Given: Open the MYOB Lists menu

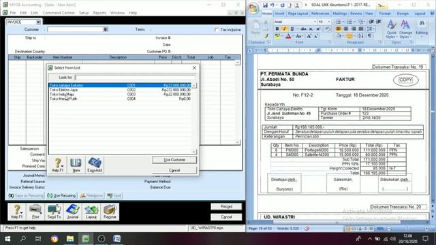Looking at the screenshot, I should click(x=35, y=13).
